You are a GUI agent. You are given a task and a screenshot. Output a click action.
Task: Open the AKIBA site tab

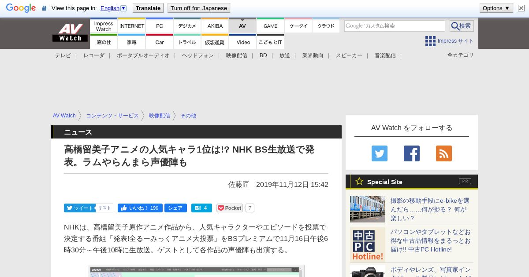coord(215,26)
